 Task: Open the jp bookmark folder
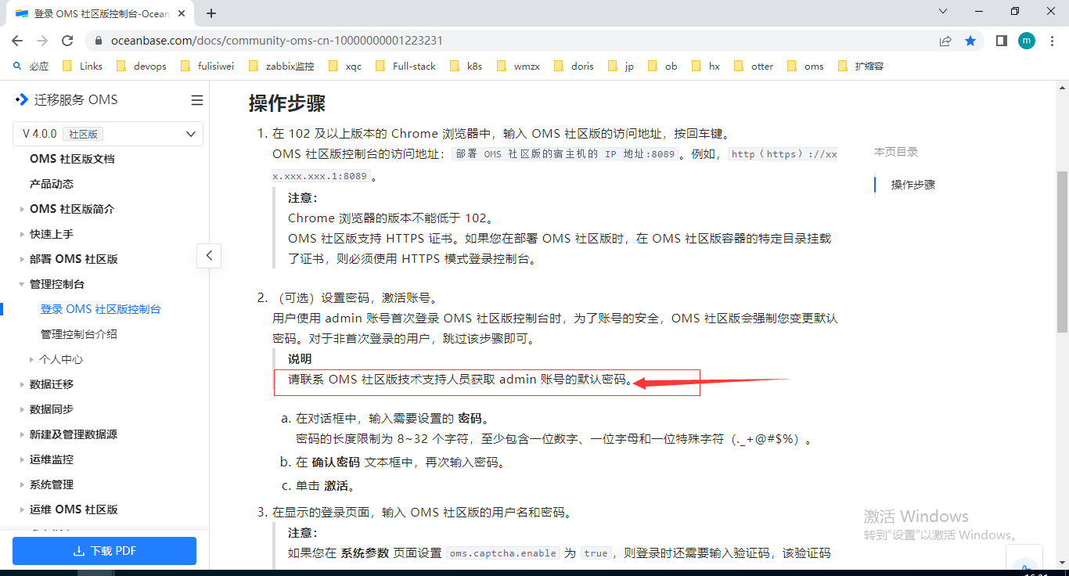click(x=621, y=66)
